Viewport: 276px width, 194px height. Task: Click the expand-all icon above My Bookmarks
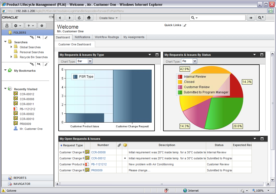[32, 64]
